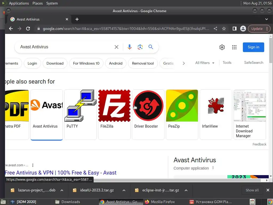Open the PuTTY search card
The image size is (273, 205).
pyautogui.click(x=81, y=115)
